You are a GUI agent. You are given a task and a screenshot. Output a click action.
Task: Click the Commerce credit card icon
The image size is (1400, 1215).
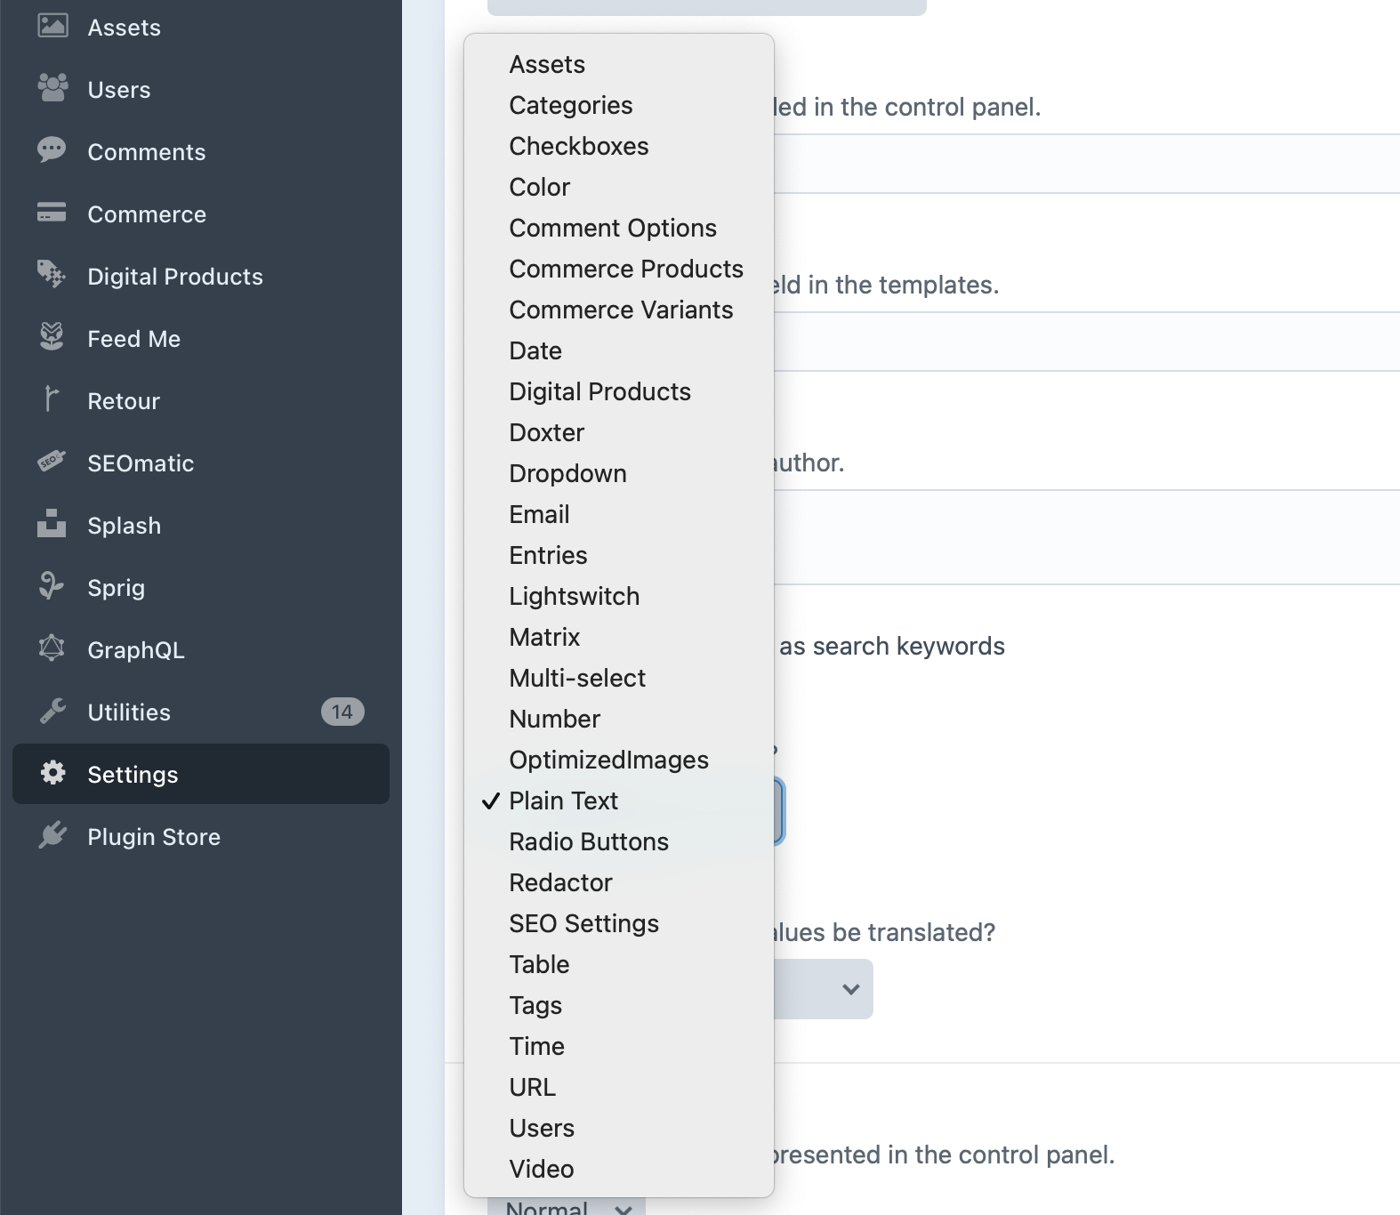click(x=52, y=213)
